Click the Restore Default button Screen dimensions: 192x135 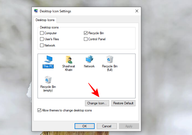[123, 103]
